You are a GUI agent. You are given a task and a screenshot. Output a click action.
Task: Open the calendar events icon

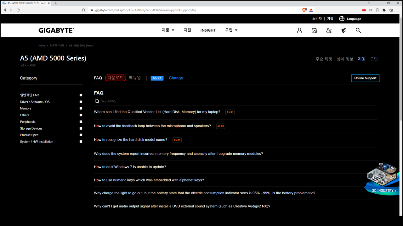314,30
